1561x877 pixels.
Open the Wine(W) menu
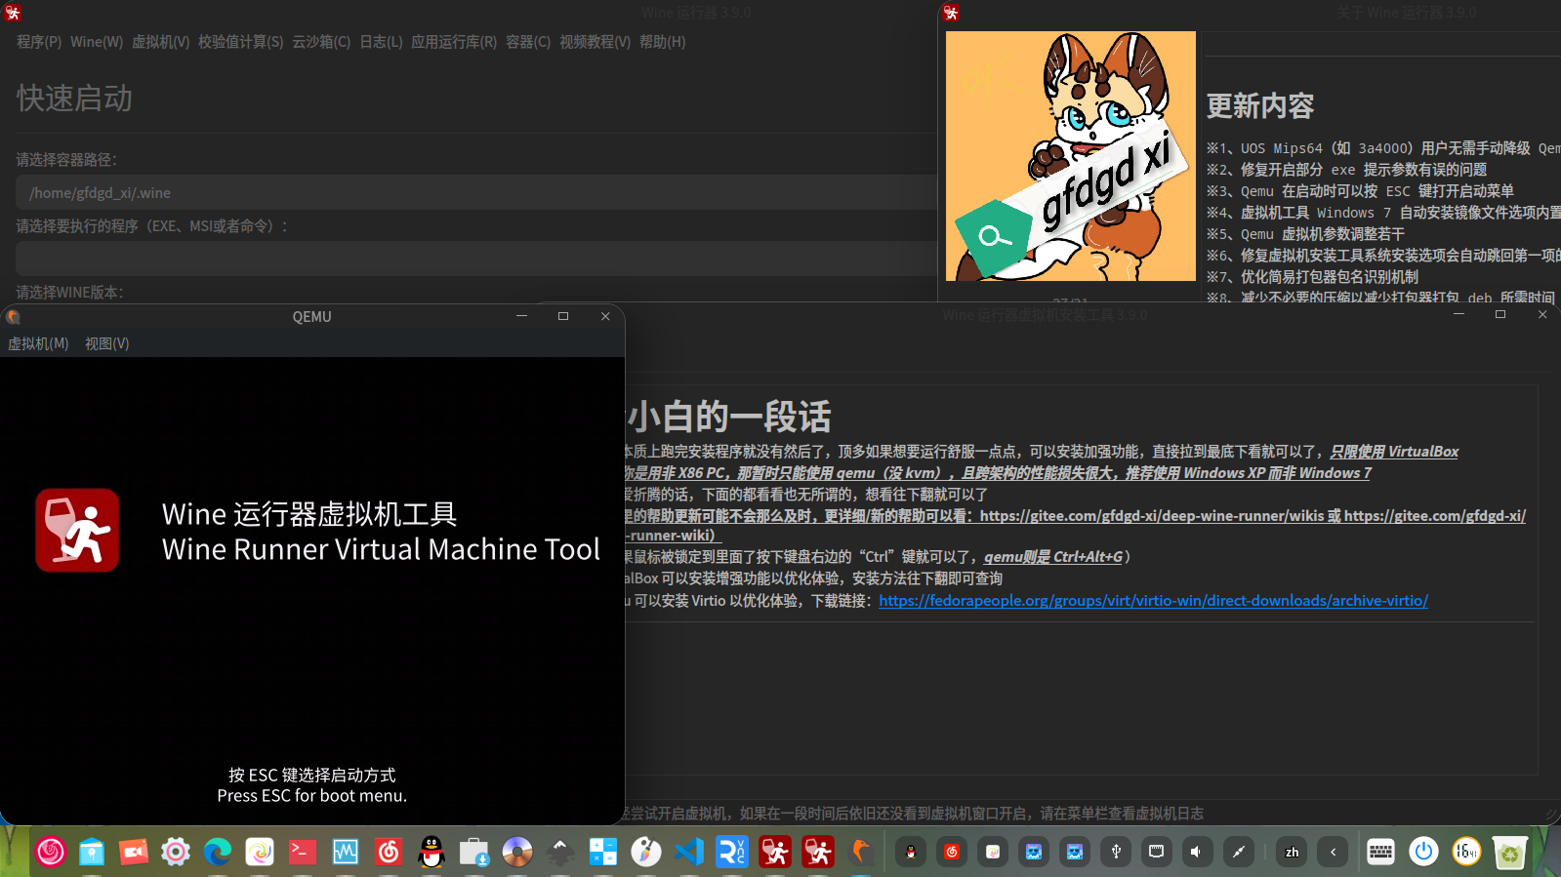click(97, 42)
